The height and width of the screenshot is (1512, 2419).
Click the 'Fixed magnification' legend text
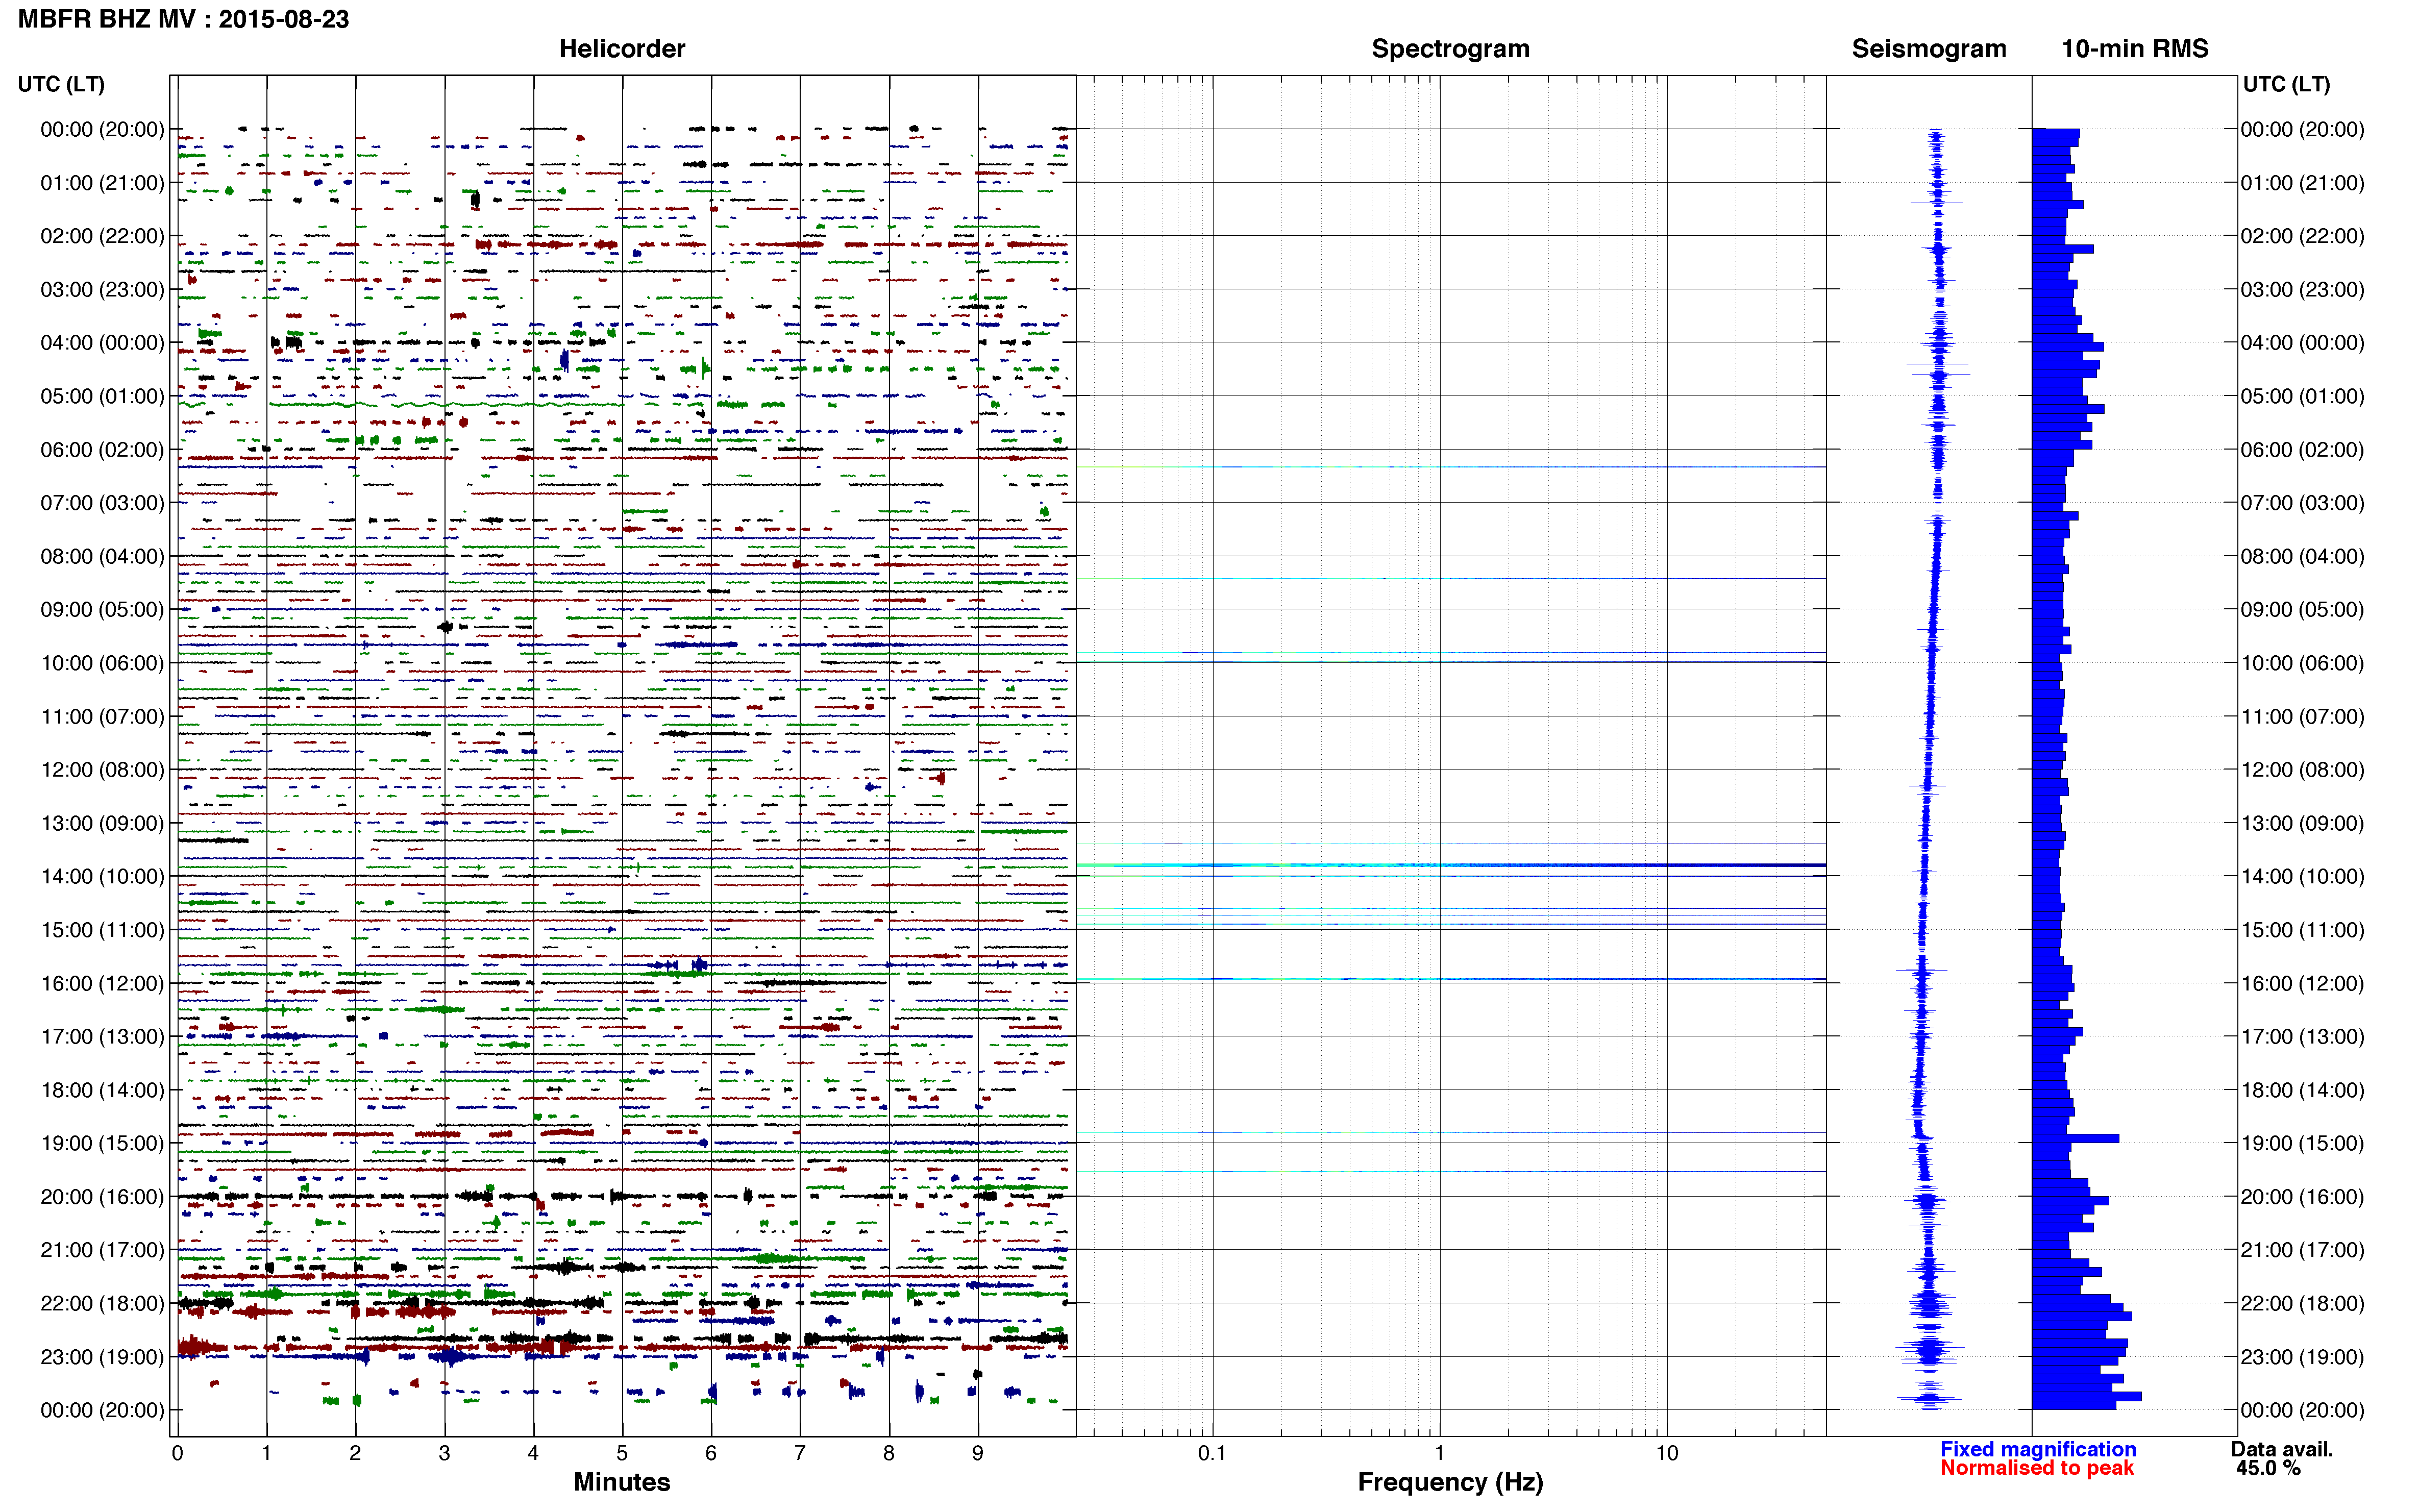[x=2038, y=1449]
